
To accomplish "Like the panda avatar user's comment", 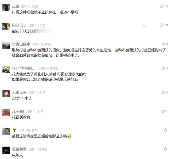I will [163, 68].
